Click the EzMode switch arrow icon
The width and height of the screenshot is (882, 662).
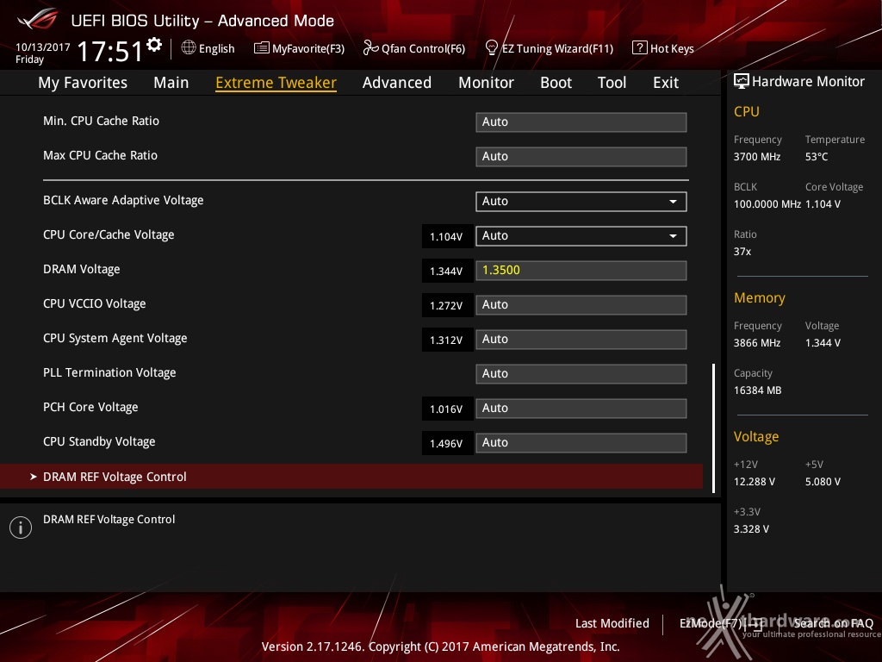click(755, 623)
